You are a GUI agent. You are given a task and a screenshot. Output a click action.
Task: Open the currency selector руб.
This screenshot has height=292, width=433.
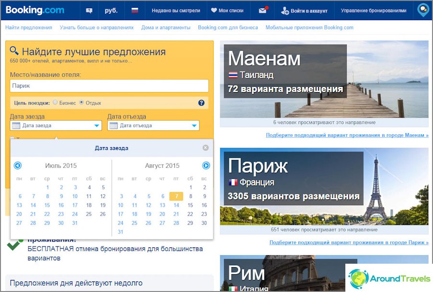pos(111,11)
